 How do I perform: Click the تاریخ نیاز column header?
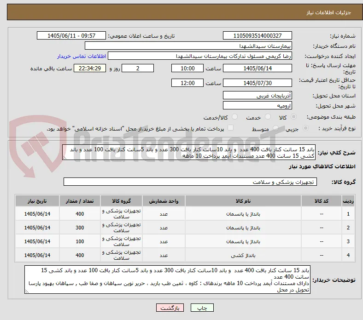click(37, 201)
